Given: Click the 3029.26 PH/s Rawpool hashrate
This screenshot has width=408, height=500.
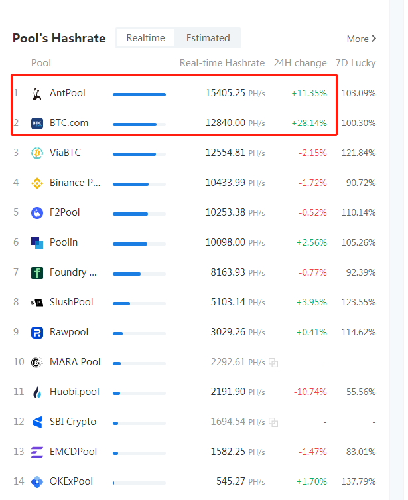Looking at the screenshot, I should pos(238,332).
